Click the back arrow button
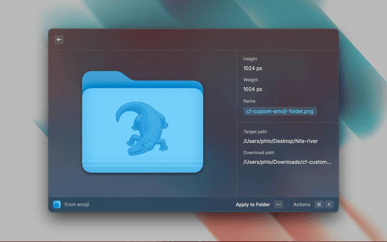Screen dimensions: 387x242 tap(59, 39)
